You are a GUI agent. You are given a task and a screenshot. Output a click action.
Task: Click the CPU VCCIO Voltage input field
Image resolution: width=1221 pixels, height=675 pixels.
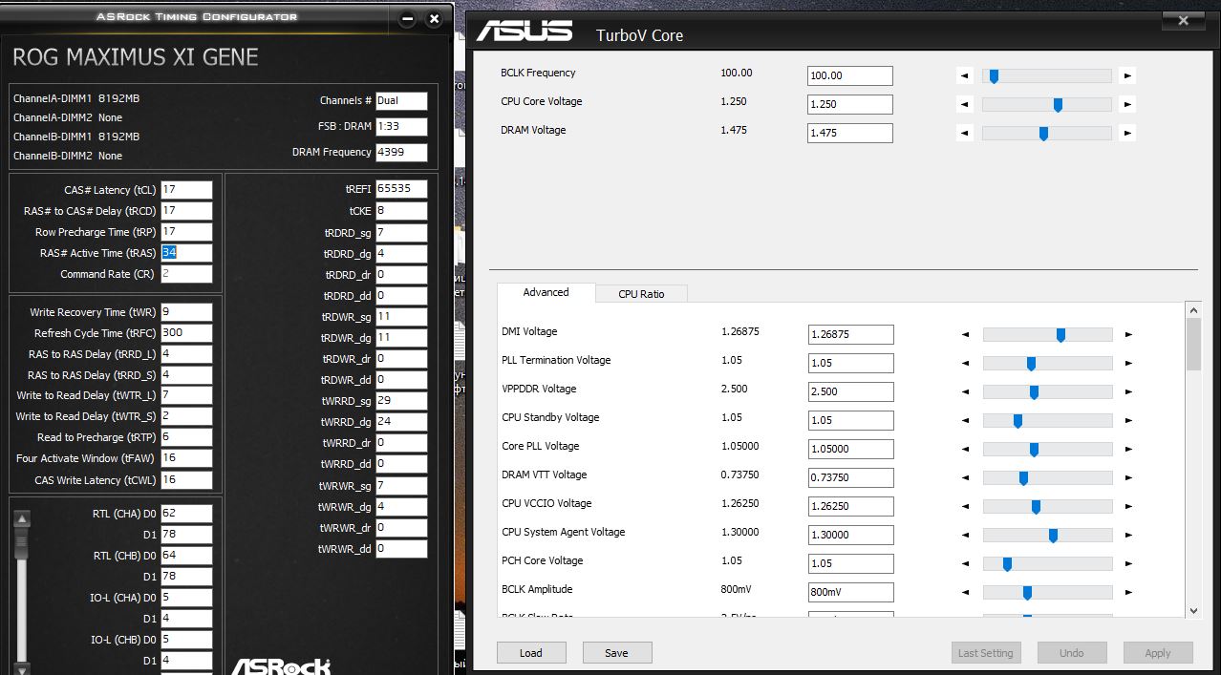[x=851, y=506]
